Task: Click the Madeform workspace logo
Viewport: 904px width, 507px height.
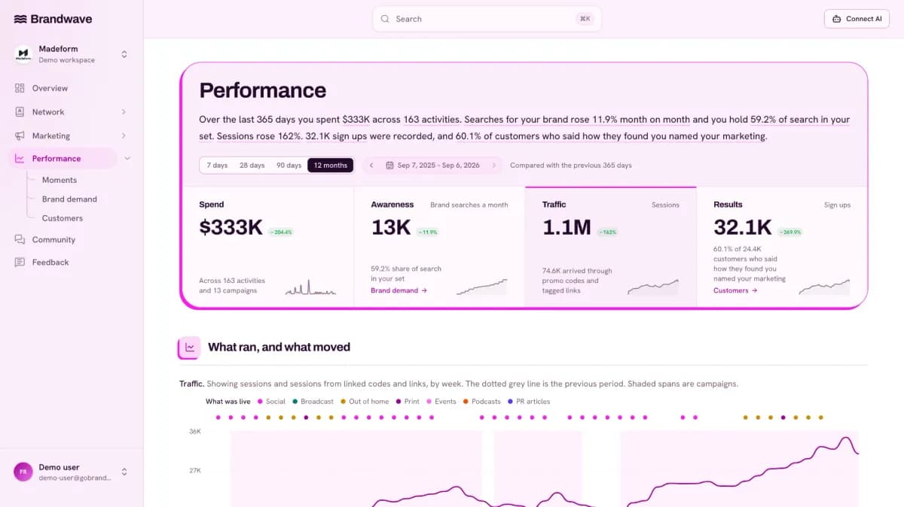Action: pos(23,54)
